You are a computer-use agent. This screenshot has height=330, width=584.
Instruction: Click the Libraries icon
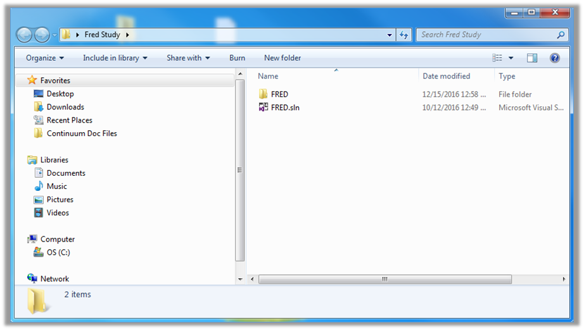pos(32,160)
